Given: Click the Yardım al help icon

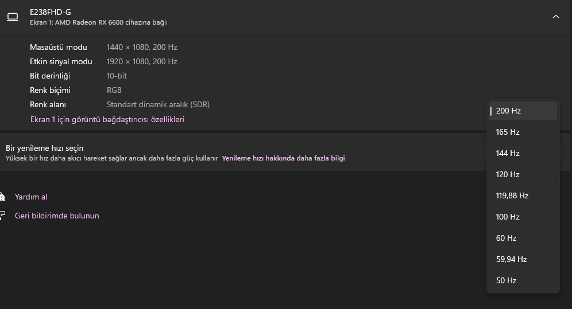Looking at the screenshot, I should click(x=2, y=197).
